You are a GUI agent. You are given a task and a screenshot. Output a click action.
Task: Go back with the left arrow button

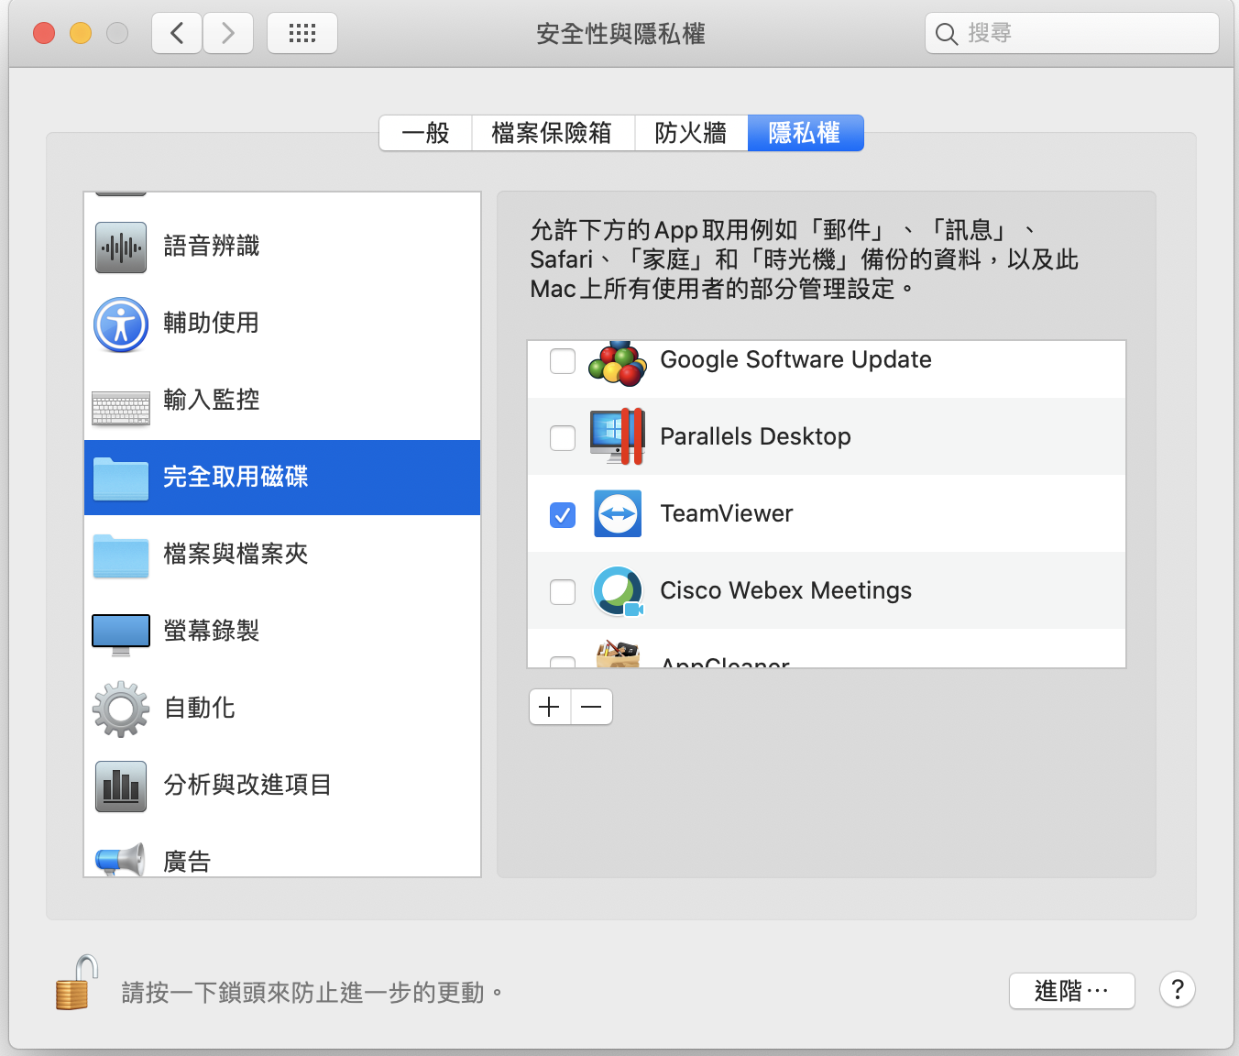177,34
